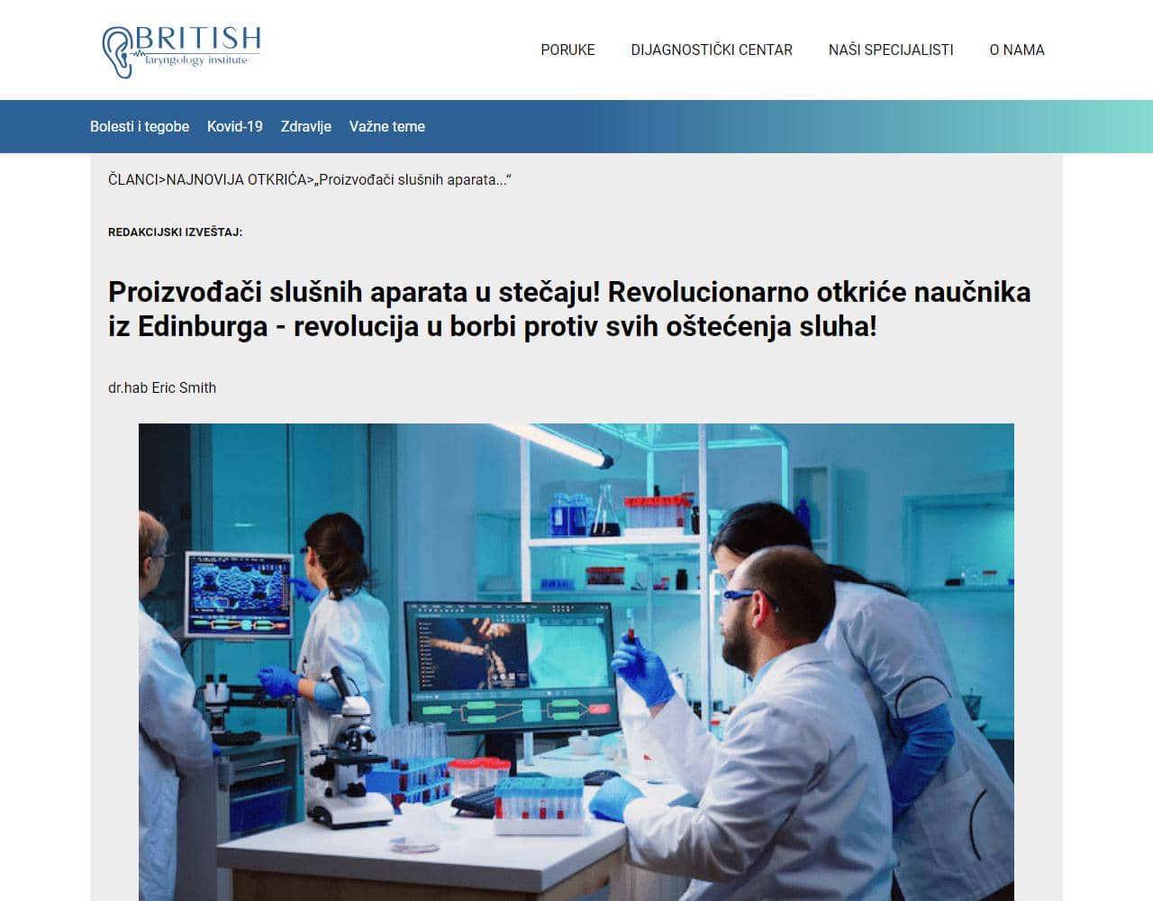Viewport: 1153px width, 901px height.
Task: Select the laryngology institute tagline text
Action: pyautogui.click(x=195, y=61)
